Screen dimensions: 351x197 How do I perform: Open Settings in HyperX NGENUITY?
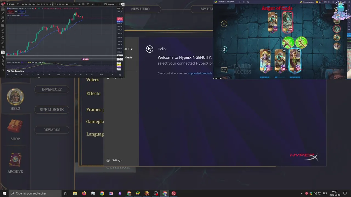point(114,160)
